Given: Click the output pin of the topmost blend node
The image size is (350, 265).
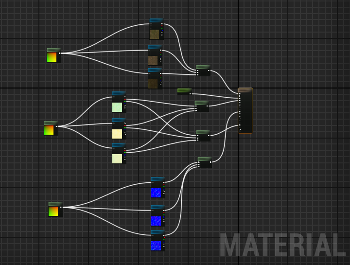Looking at the screenshot, I should tap(210, 71).
